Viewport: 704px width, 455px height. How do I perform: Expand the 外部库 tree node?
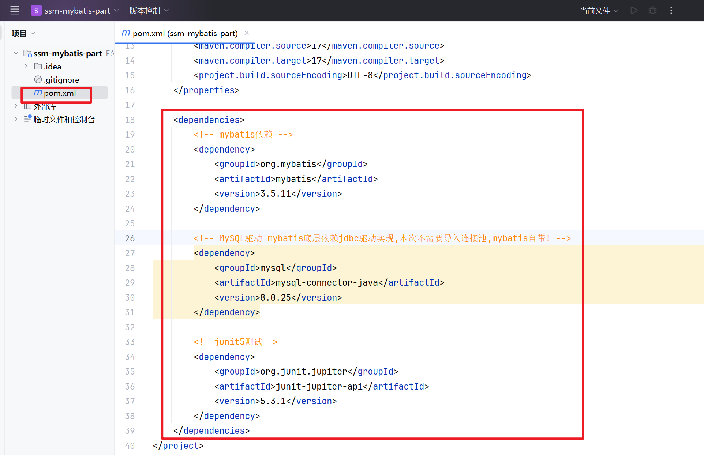coord(16,106)
